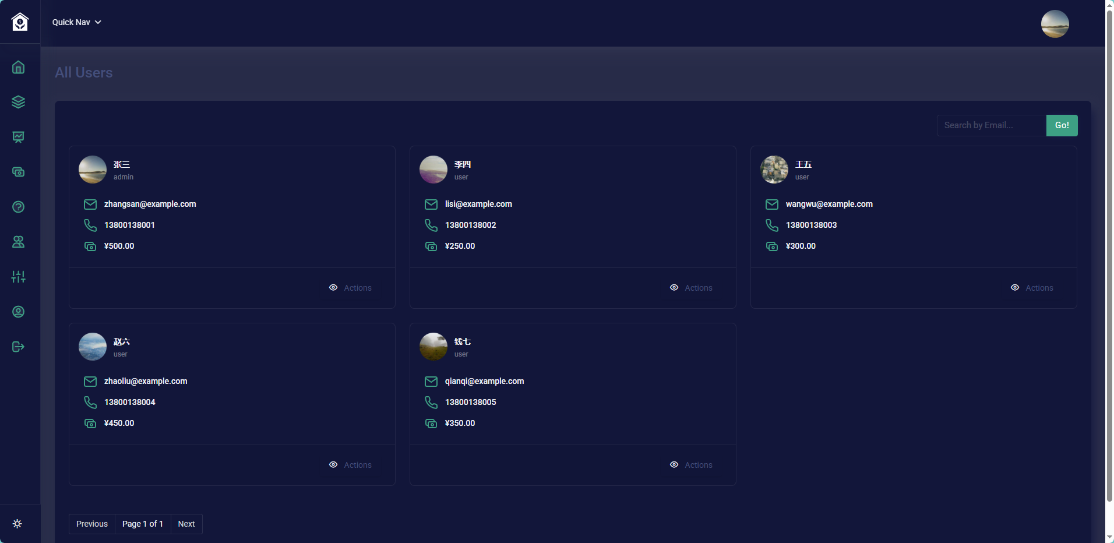Toggle light/dark theme sun icon
Viewport: 1114px width, 543px height.
coord(17,524)
